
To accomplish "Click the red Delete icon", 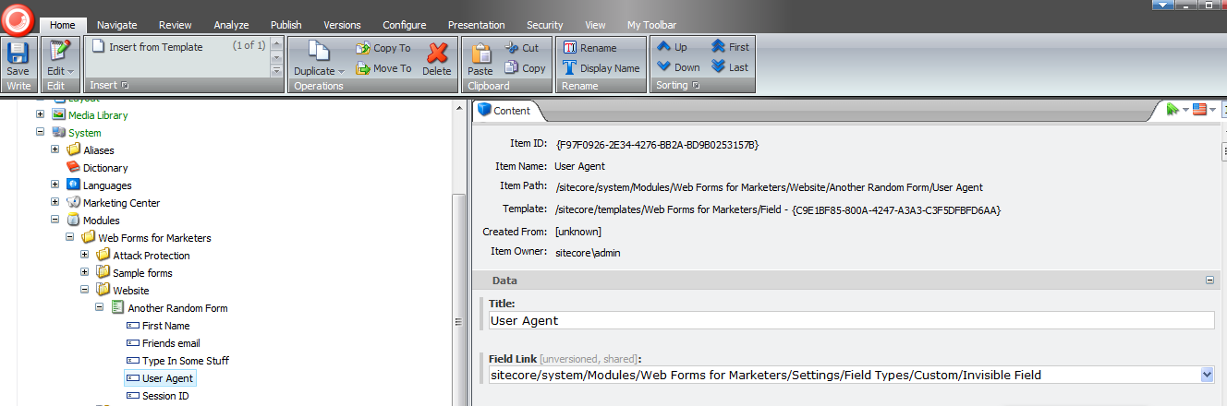I will click(x=437, y=59).
